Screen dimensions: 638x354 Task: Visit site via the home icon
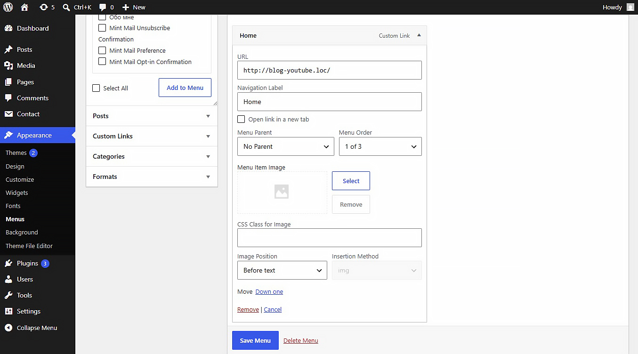click(x=25, y=7)
